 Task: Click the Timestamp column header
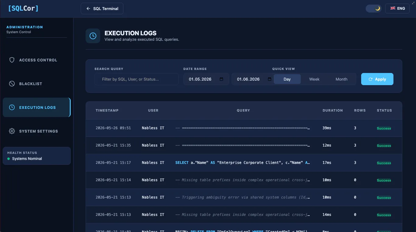pos(107,110)
